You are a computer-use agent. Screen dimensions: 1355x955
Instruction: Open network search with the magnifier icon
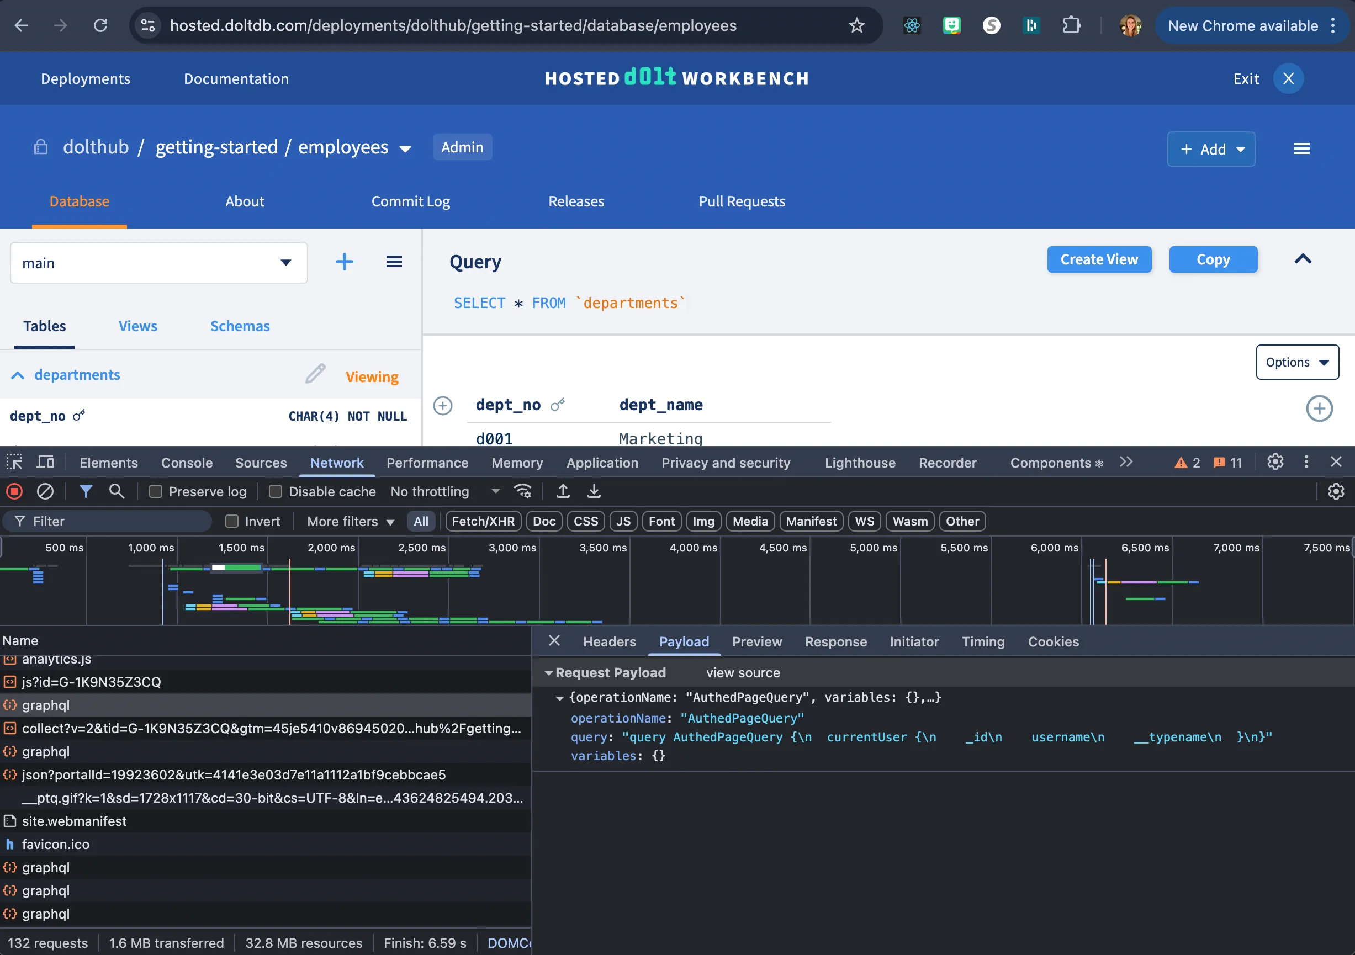point(117,491)
